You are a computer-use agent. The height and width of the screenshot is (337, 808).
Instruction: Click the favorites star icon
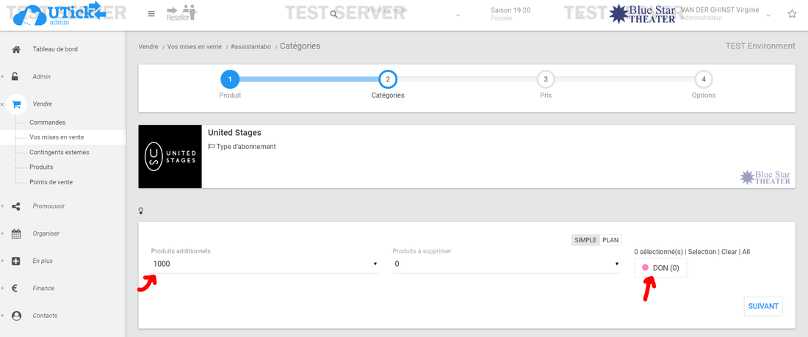pos(792,14)
